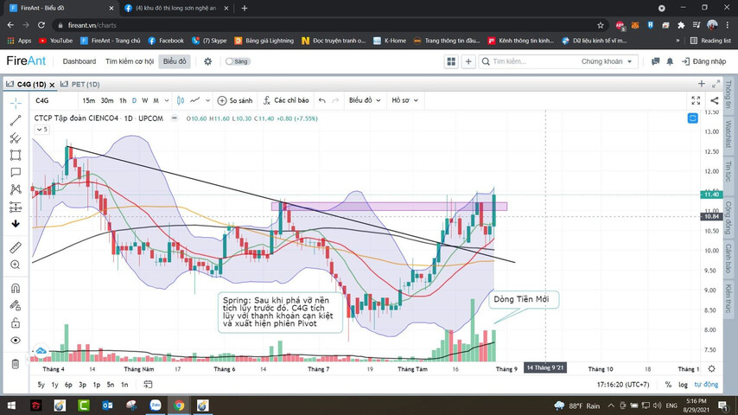Toggle the Sáng light theme switch
This screenshot has height=415, width=738.
(231, 61)
